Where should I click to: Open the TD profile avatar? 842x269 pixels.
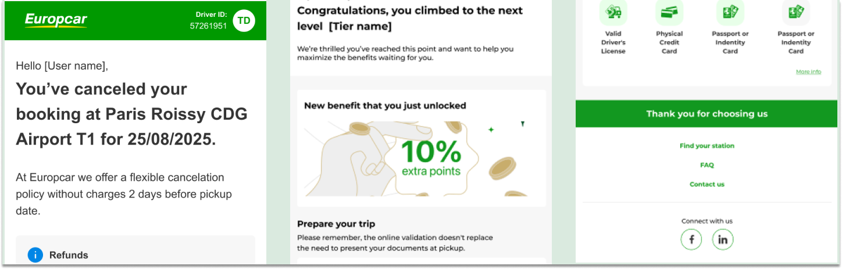(x=244, y=21)
